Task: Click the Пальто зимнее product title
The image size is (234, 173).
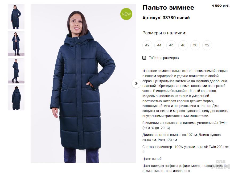Action: [168, 7]
